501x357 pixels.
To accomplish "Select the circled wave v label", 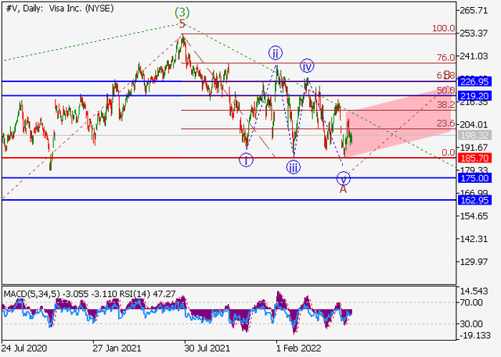I will tap(343, 178).
